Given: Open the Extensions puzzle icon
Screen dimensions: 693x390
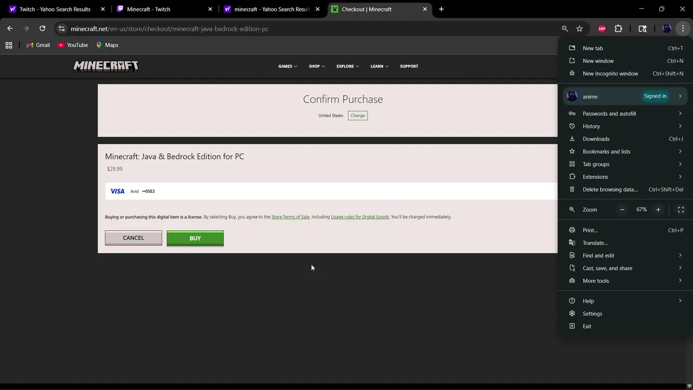Looking at the screenshot, I should [618, 29].
